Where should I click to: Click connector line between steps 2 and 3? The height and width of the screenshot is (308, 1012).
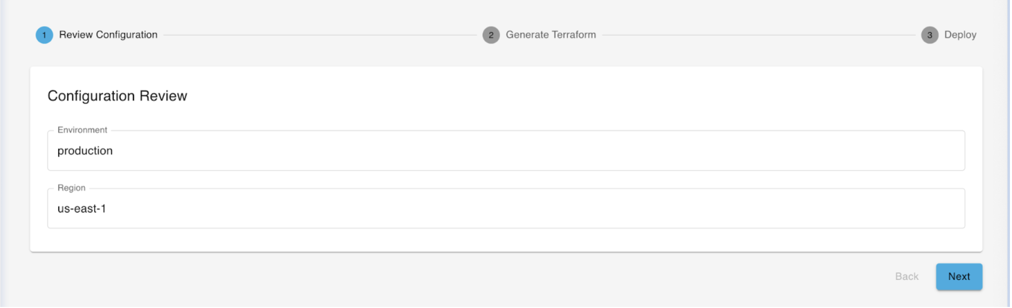[758, 35]
